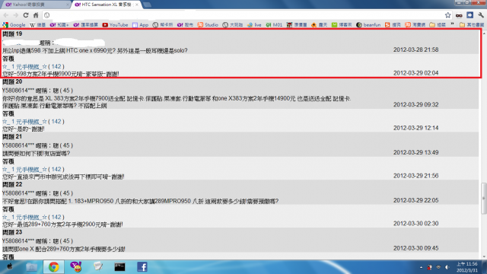
Task: Click the browser forward arrow
Action: coord(16,15)
